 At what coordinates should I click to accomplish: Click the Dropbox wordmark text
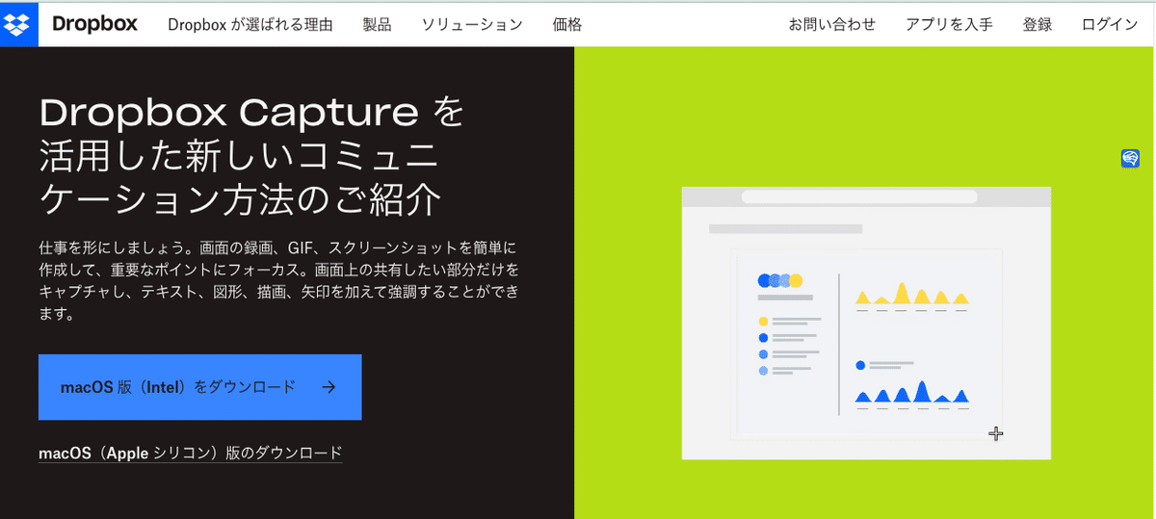(x=94, y=24)
